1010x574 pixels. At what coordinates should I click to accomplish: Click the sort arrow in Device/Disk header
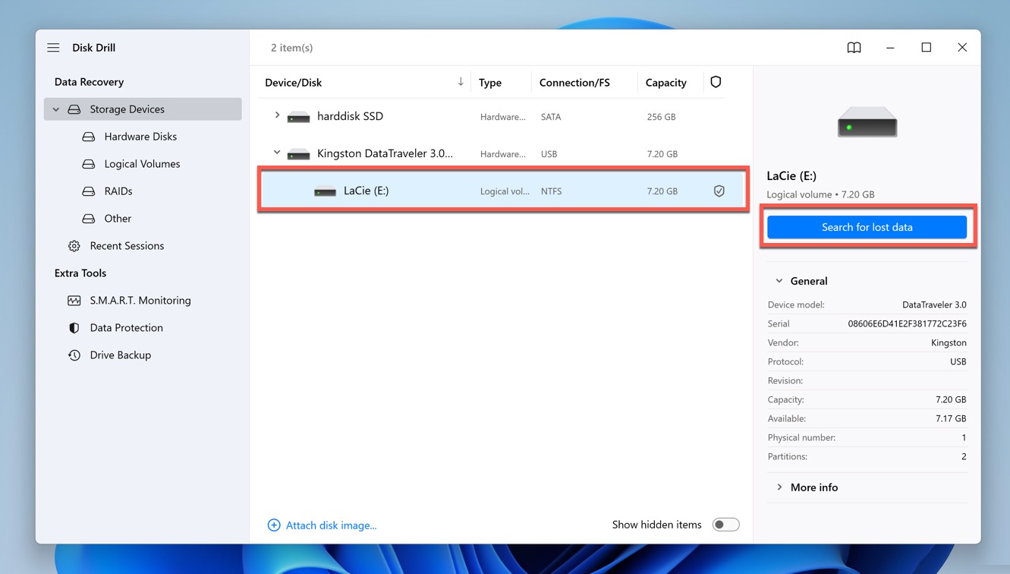[461, 82]
